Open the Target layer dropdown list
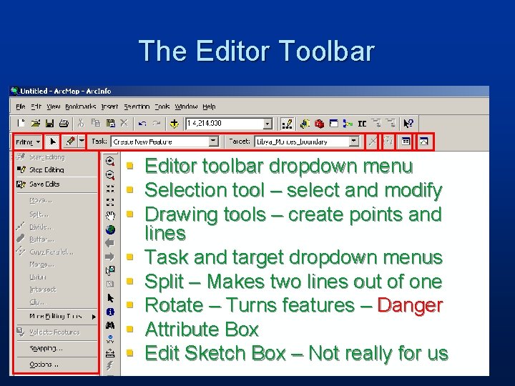Image resolution: width=515 pixels, height=386 pixels. click(353, 141)
